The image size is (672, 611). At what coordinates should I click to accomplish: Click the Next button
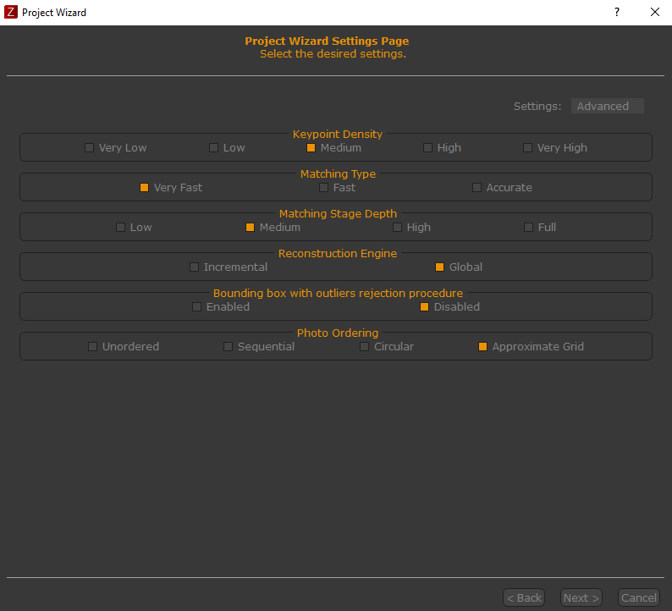tap(581, 597)
